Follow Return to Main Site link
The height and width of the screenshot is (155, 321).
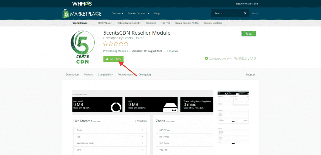coord(247,4)
